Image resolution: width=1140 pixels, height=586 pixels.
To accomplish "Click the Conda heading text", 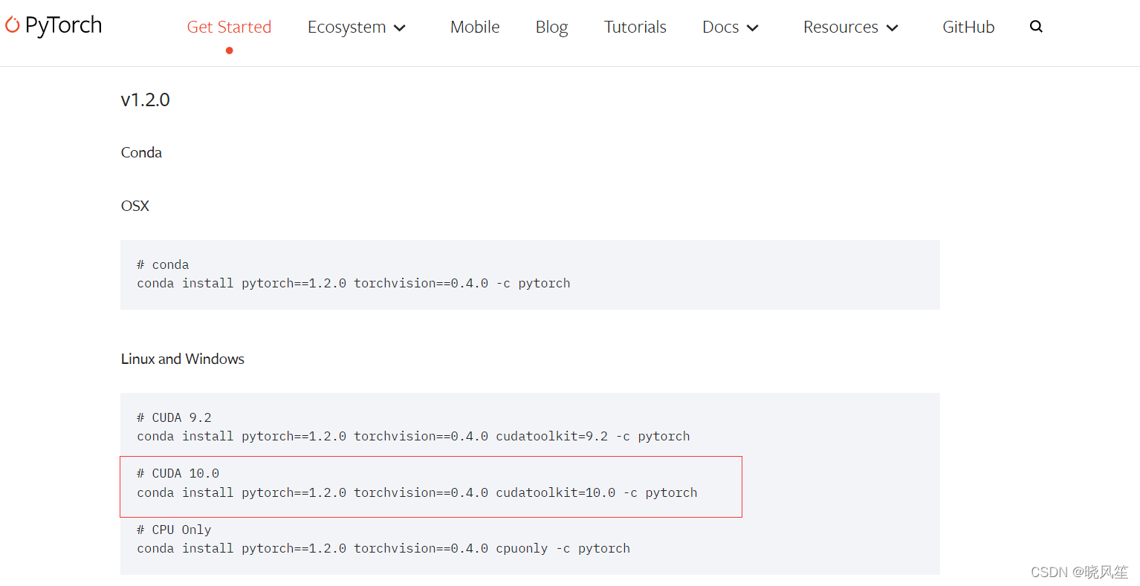I will 141,152.
